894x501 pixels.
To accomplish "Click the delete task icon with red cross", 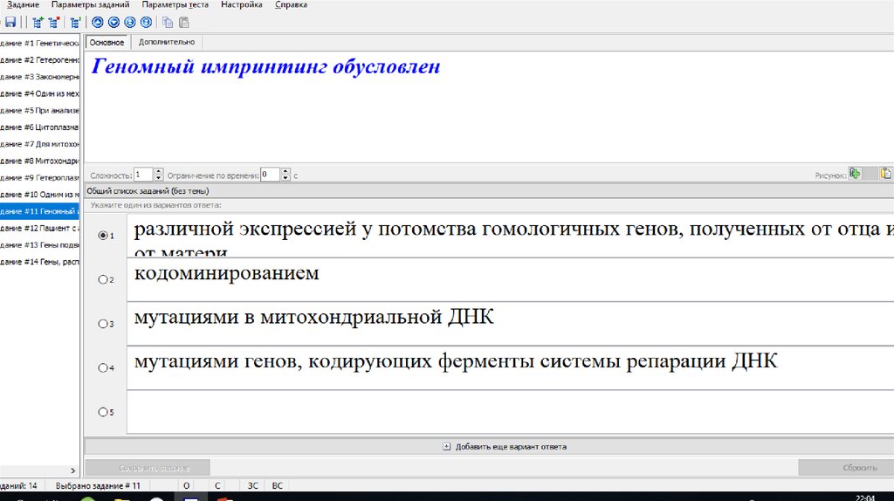I will [54, 23].
